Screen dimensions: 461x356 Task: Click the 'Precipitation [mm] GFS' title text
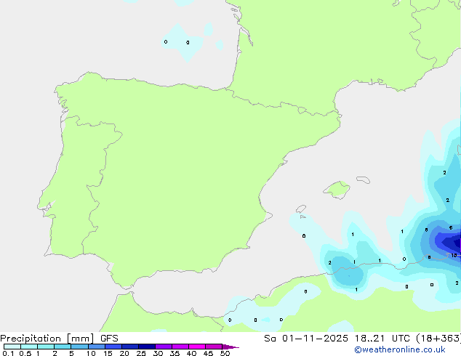(x=59, y=339)
